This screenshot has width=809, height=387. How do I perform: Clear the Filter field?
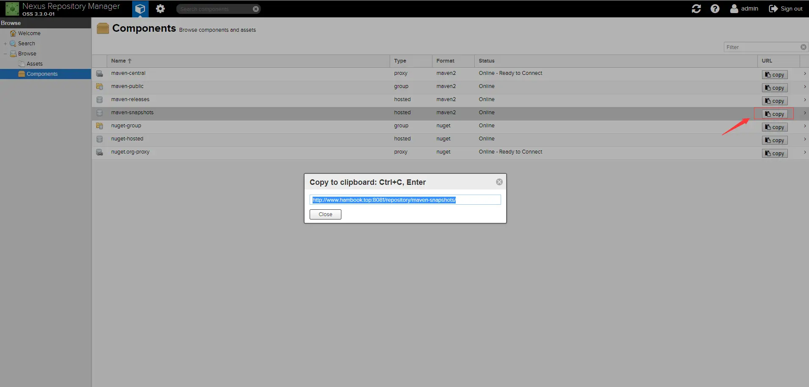(803, 47)
